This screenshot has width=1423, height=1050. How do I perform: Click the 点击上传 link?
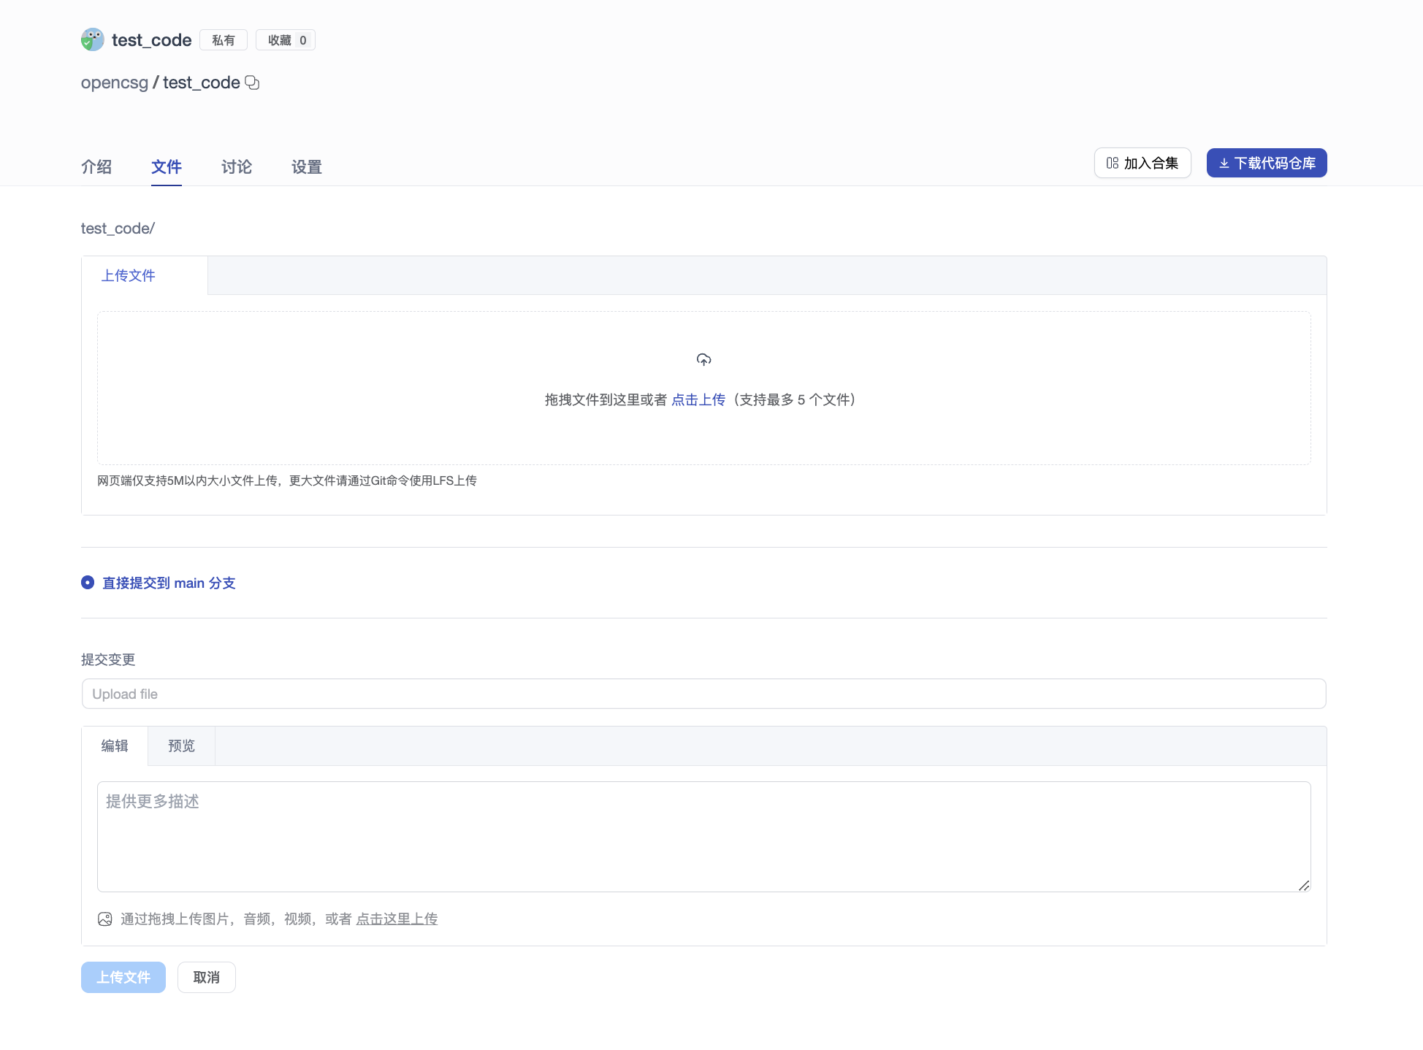698,399
